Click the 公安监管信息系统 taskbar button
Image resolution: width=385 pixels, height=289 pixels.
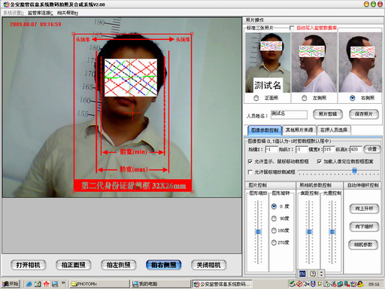point(222,284)
